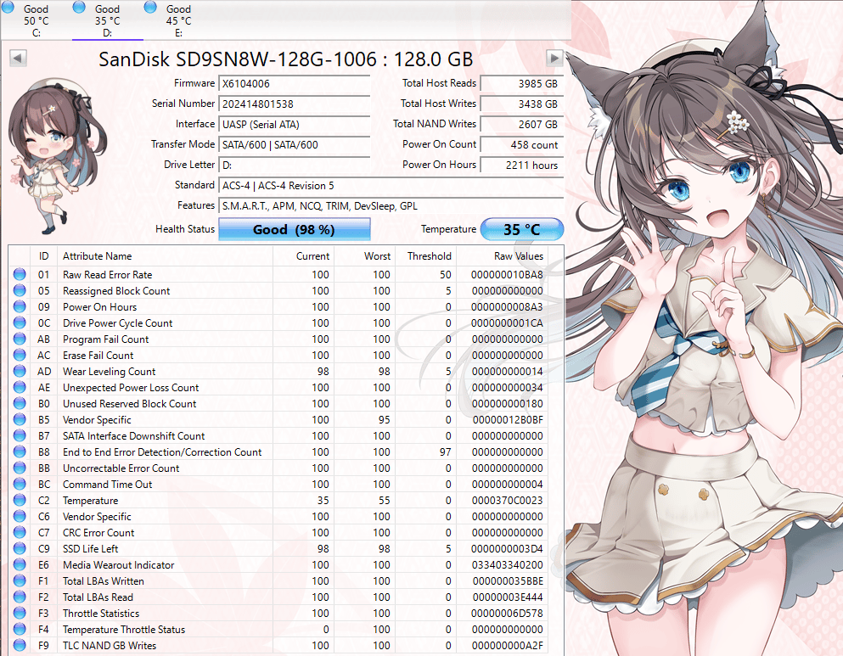Click the status orb for Total LBAs Read
The width and height of the screenshot is (843, 656).
[20, 597]
